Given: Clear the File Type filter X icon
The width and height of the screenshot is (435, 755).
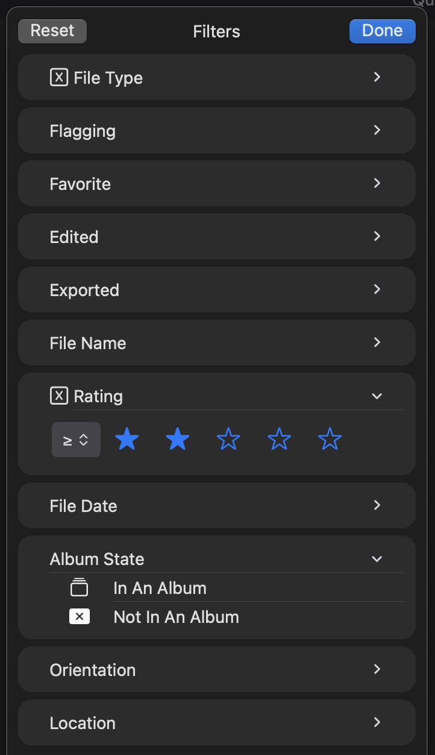Looking at the screenshot, I should coord(58,78).
